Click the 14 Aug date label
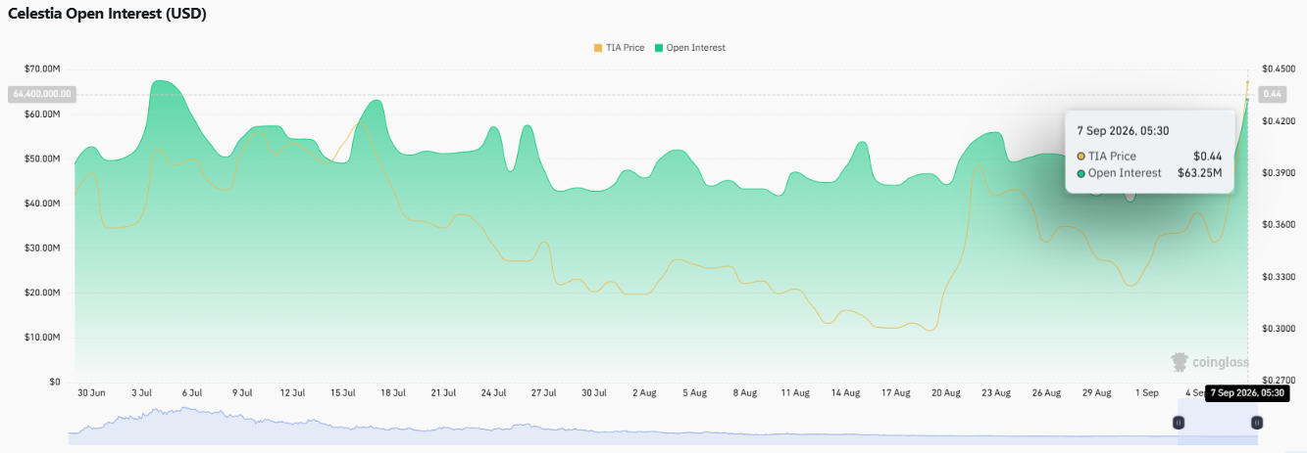The height and width of the screenshot is (453, 1307). (x=845, y=392)
